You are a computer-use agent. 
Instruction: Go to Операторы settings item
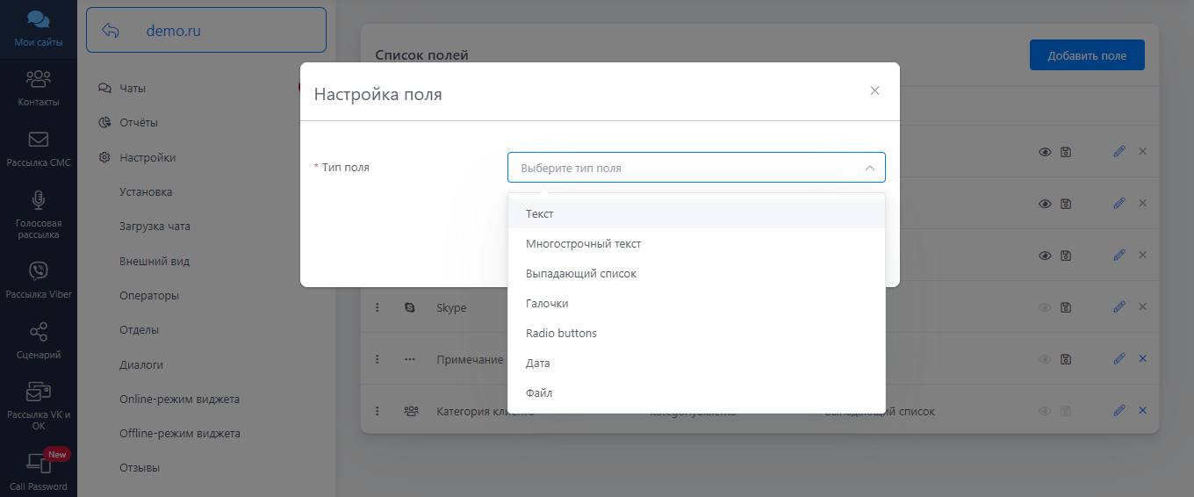point(149,296)
